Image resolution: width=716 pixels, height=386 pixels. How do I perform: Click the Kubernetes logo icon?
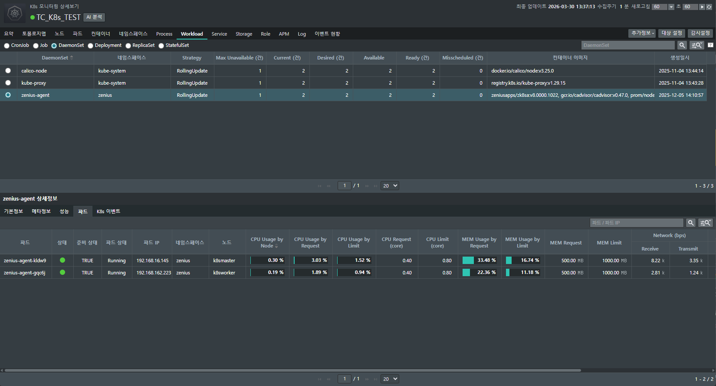click(x=15, y=13)
